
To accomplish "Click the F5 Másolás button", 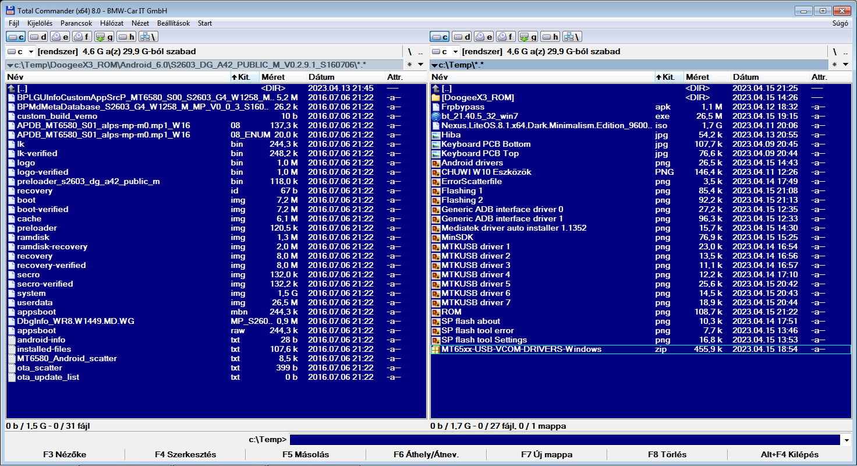I will 306,454.
